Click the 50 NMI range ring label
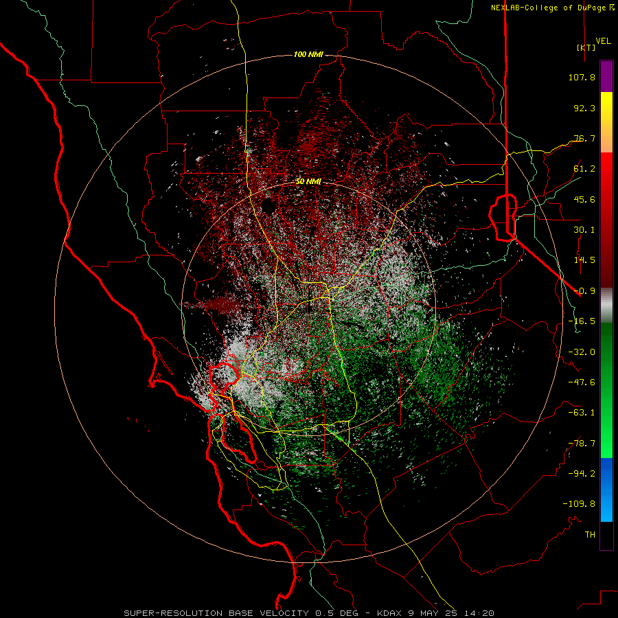The width and height of the screenshot is (618, 618). coord(308,182)
